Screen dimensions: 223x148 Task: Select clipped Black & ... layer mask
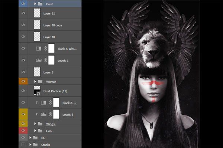coord(56,102)
